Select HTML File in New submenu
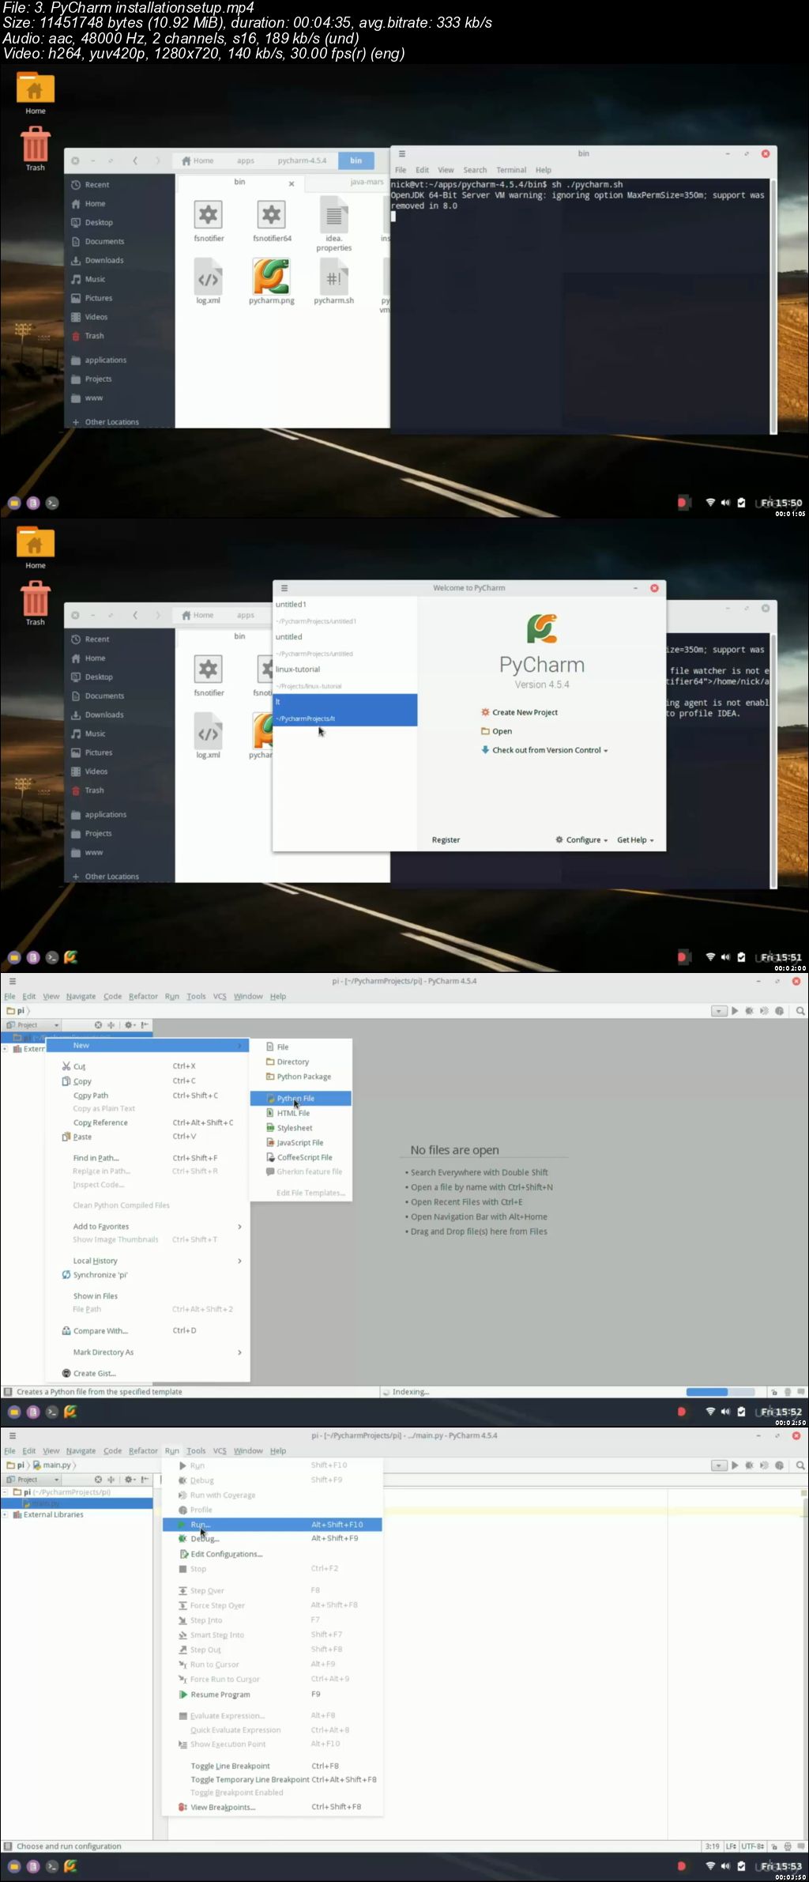Screen dimensions: 809x1882 (x=301, y=1113)
